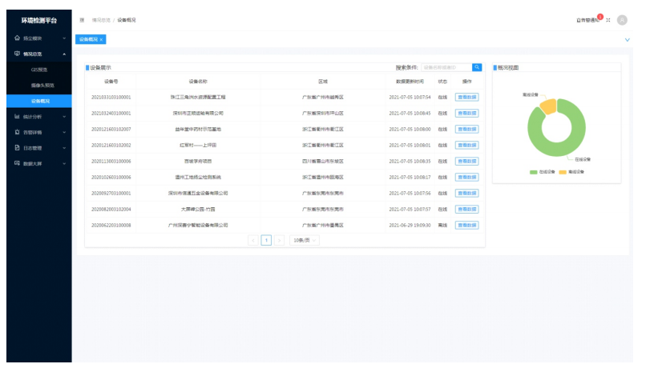
Task: Click 查看数据 for the offline 离线 device
Action: [466, 226]
